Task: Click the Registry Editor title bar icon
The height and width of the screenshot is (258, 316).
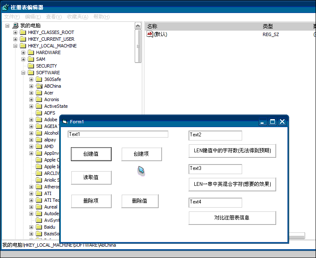Action: click(5, 8)
